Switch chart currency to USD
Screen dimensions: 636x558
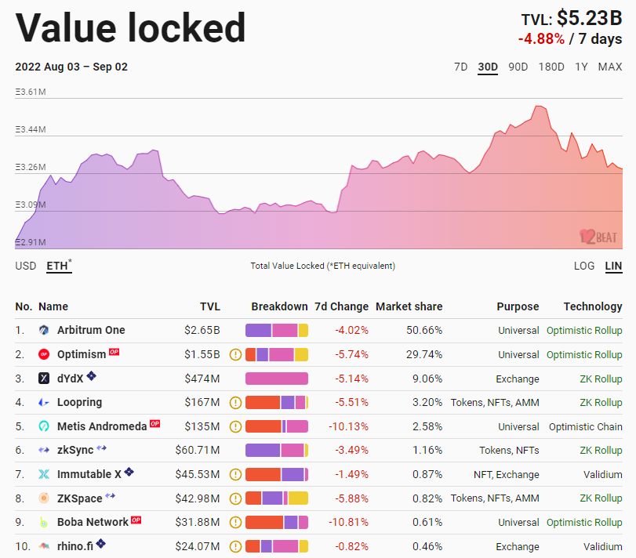[x=26, y=266]
